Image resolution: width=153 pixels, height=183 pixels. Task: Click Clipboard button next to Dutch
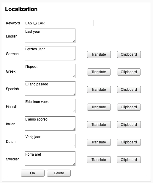pyautogui.click(x=129, y=142)
